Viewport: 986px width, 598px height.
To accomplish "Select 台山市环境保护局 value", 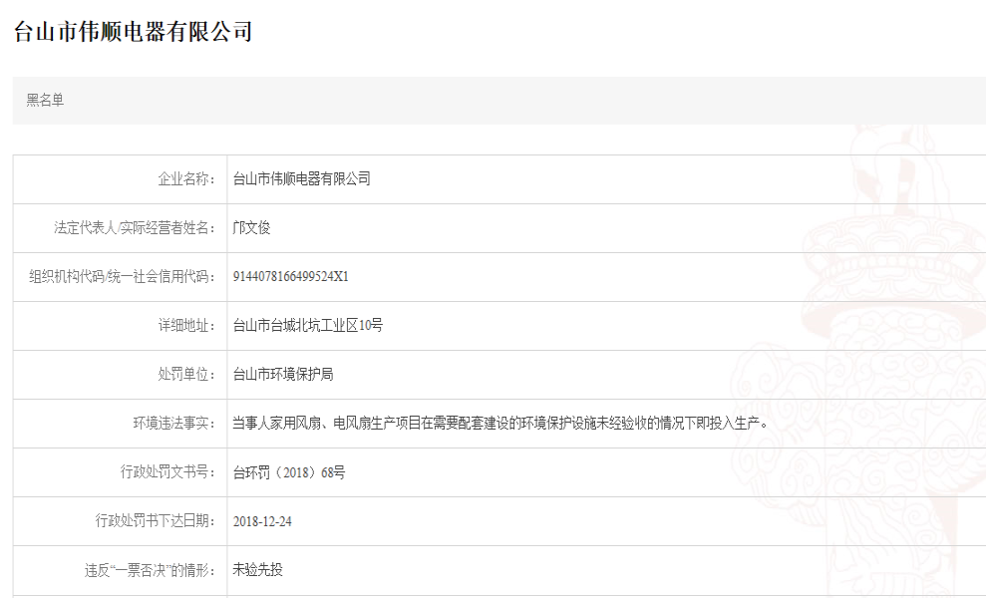I will pos(283,375).
